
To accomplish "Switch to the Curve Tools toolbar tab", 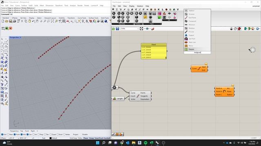I will point(82,18).
